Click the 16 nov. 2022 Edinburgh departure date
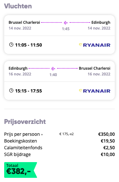119x182 pixels. pyautogui.click(x=20, y=74)
